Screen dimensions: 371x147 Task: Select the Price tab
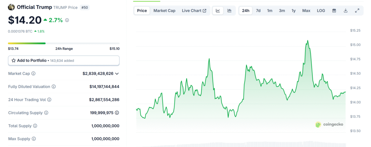(142, 11)
